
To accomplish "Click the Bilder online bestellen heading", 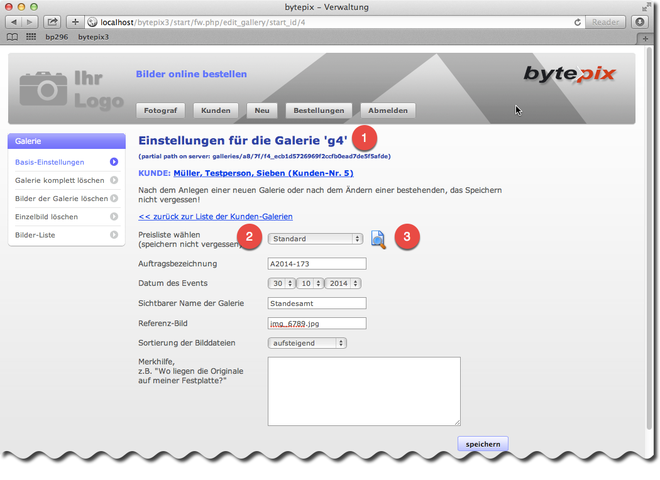I will point(191,74).
